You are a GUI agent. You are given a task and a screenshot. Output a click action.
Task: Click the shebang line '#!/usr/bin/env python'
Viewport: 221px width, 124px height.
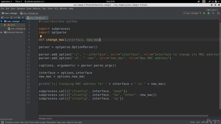coord(58,21)
